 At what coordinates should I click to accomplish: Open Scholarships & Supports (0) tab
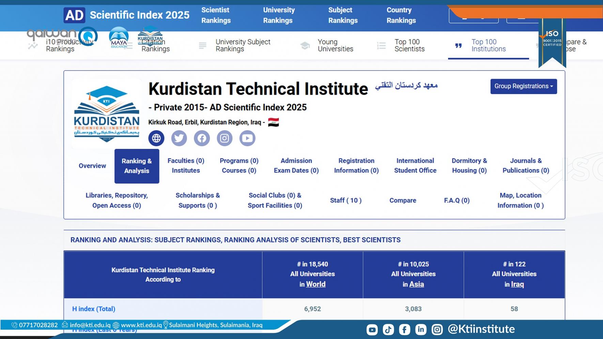[198, 200]
